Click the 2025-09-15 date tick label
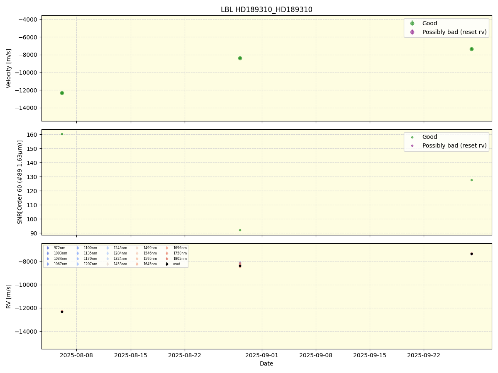Viewport: 498px width, 373px height. (370, 355)
